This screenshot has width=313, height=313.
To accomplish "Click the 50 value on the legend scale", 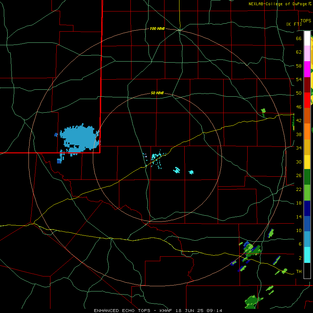I will pyautogui.click(x=299, y=93).
